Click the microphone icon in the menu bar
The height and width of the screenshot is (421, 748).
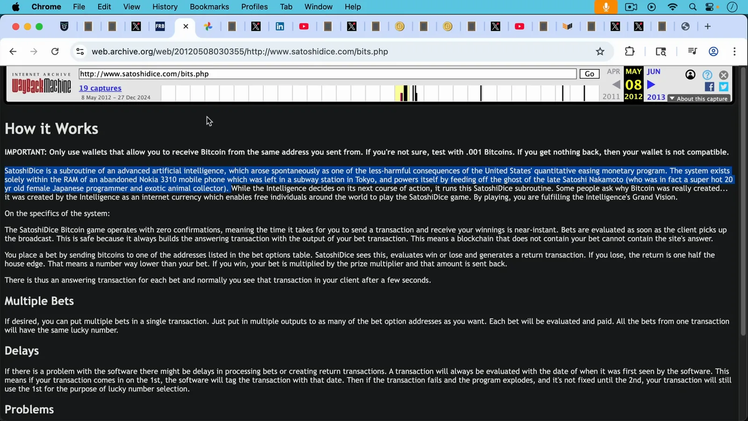pos(606,7)
